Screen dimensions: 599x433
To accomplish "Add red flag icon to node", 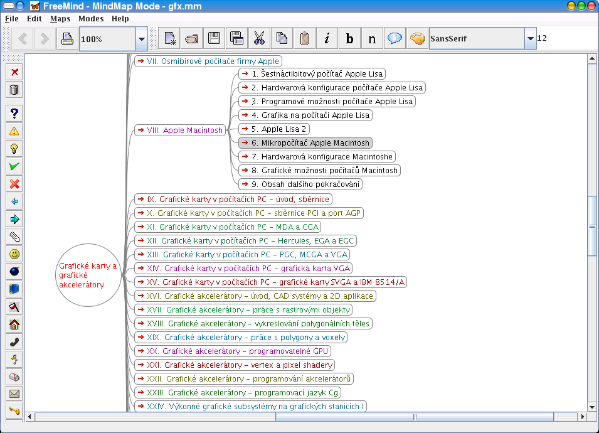I will (x=14, y=307).
